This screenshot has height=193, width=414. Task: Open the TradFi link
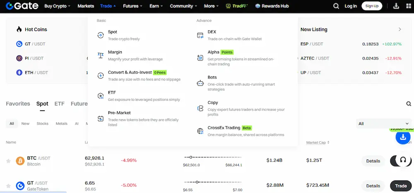point(237,6)
